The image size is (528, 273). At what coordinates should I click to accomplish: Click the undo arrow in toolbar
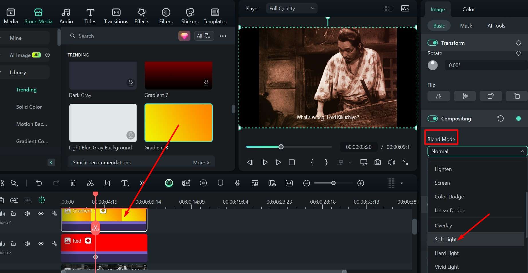(x=39, y=183)
